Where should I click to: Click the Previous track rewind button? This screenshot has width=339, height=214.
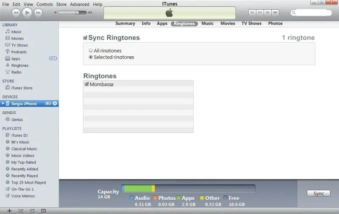point(16,13)
